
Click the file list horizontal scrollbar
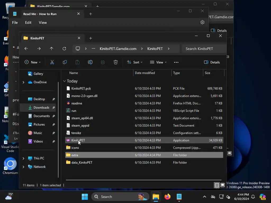[x=144, y=180]
